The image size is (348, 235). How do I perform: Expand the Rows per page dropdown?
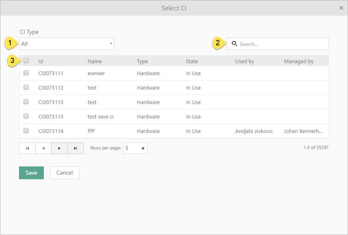click(x=135, y=148)
